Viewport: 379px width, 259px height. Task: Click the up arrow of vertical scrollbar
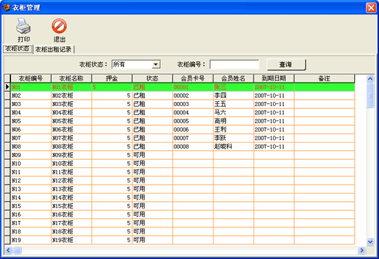(370, 79)
